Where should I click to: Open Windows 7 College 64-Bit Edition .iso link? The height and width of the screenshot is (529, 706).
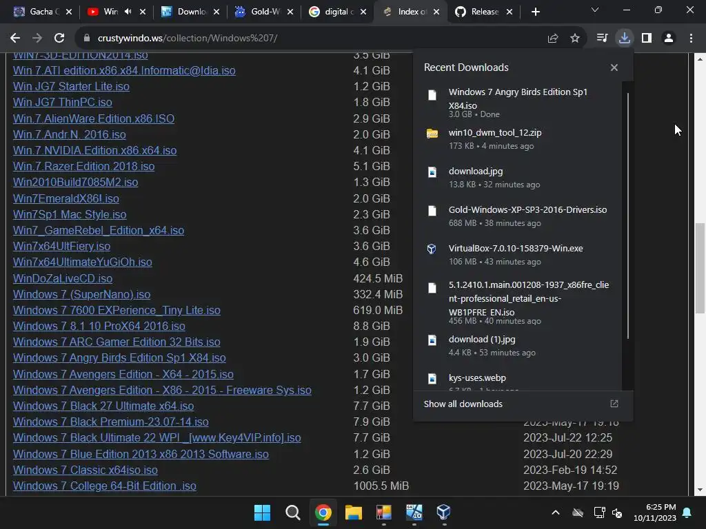105,486
